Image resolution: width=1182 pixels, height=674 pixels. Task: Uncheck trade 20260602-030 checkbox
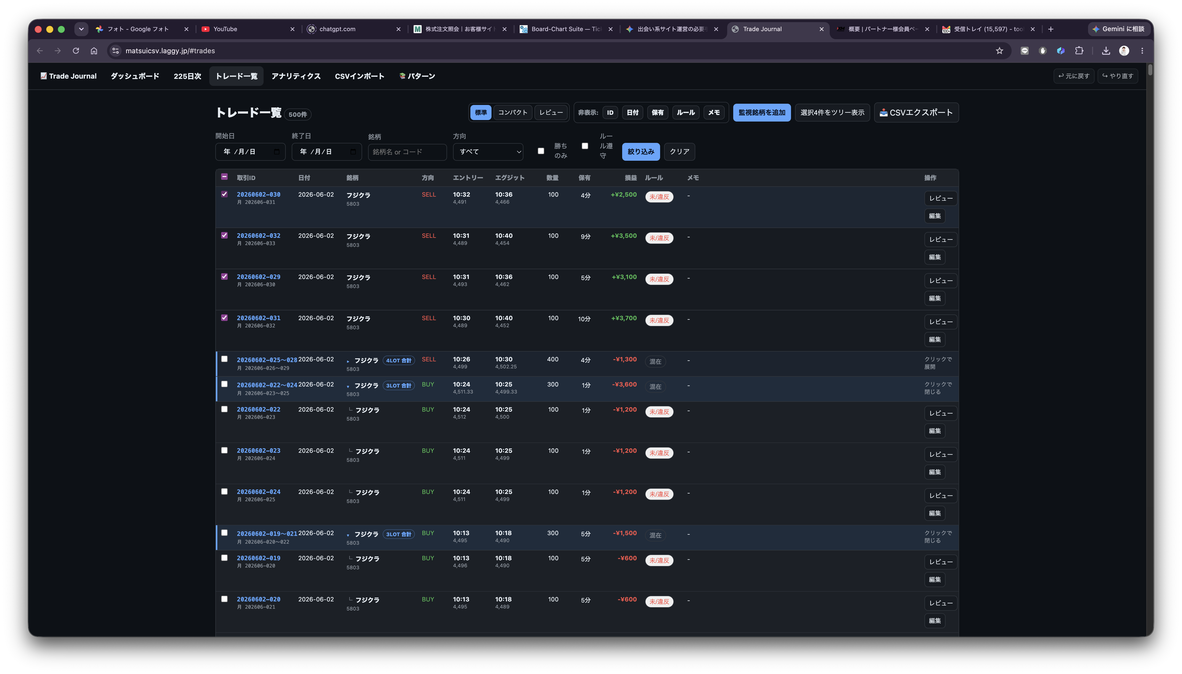point(224,194)
